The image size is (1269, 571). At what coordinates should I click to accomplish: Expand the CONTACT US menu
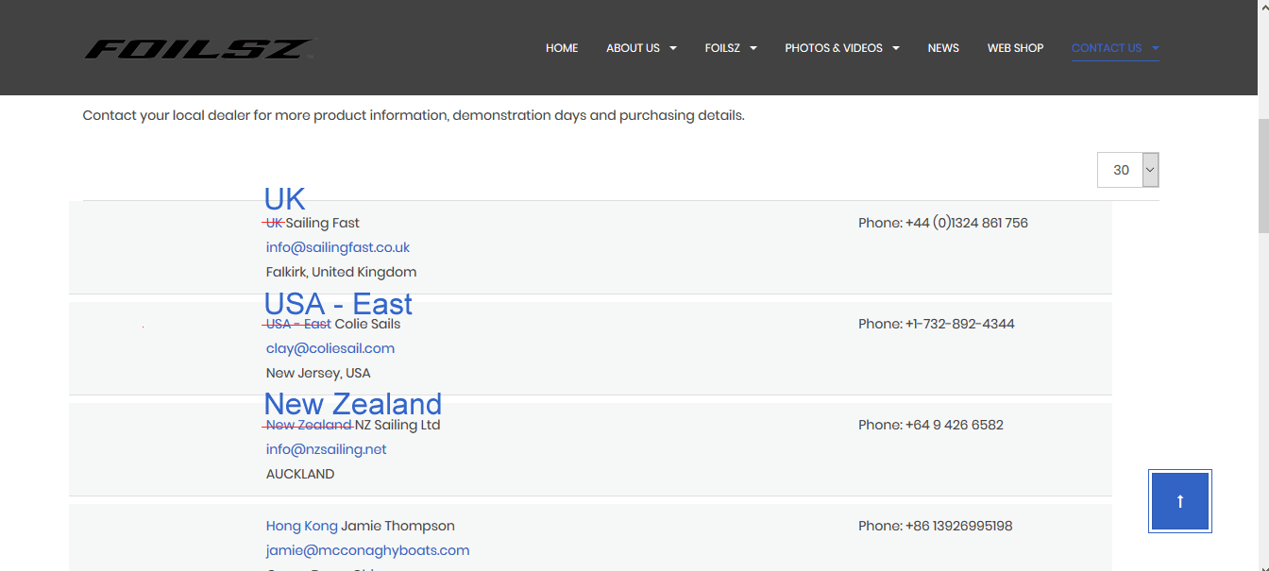pyautogui.click(x=1114, y=48)
